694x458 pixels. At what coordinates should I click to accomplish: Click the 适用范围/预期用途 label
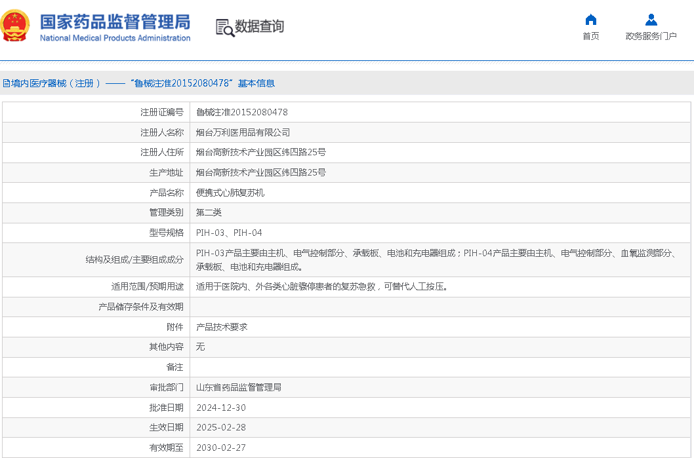148,286
